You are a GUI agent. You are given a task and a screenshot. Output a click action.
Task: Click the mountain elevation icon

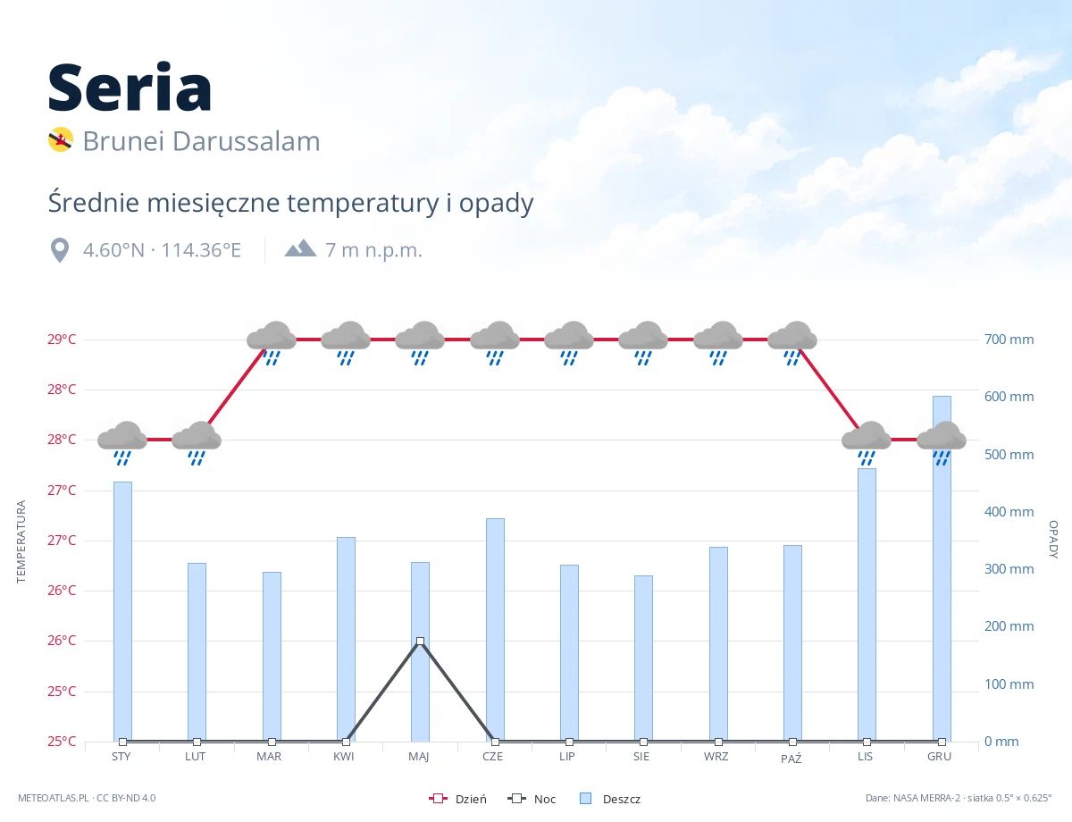click(x=300, y=248)
